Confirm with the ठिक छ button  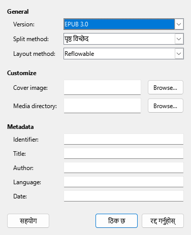point(116,221)
